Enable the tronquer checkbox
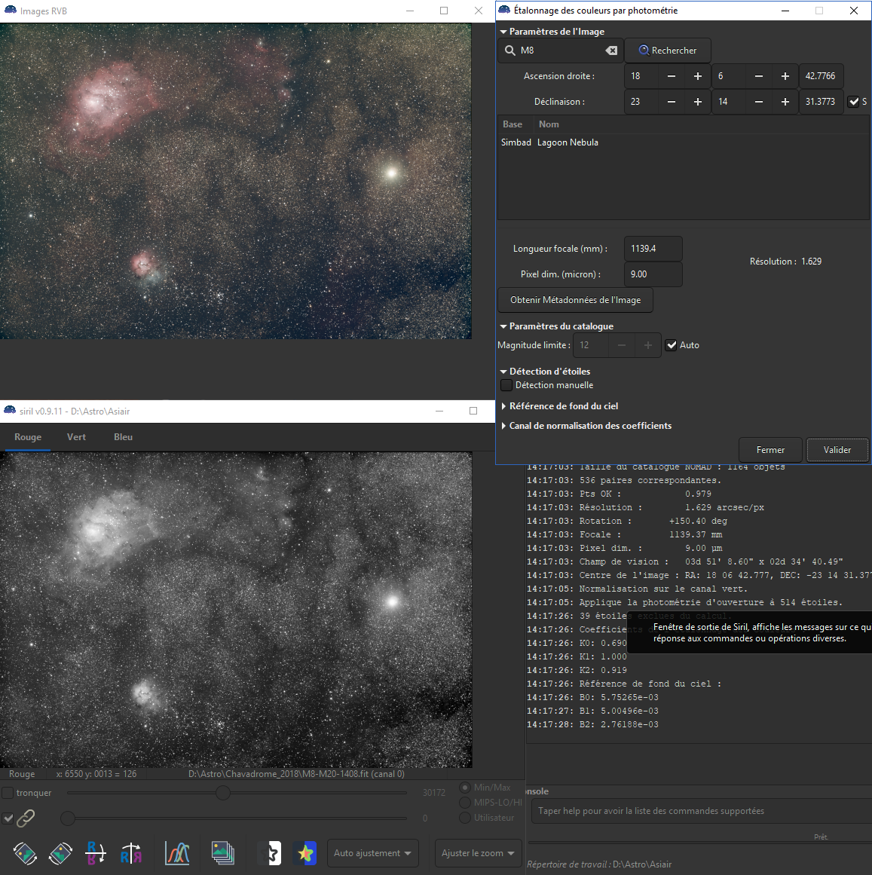The width and height of the screenshot is (872, 875). pyautogui.click(x=8, y=793)
